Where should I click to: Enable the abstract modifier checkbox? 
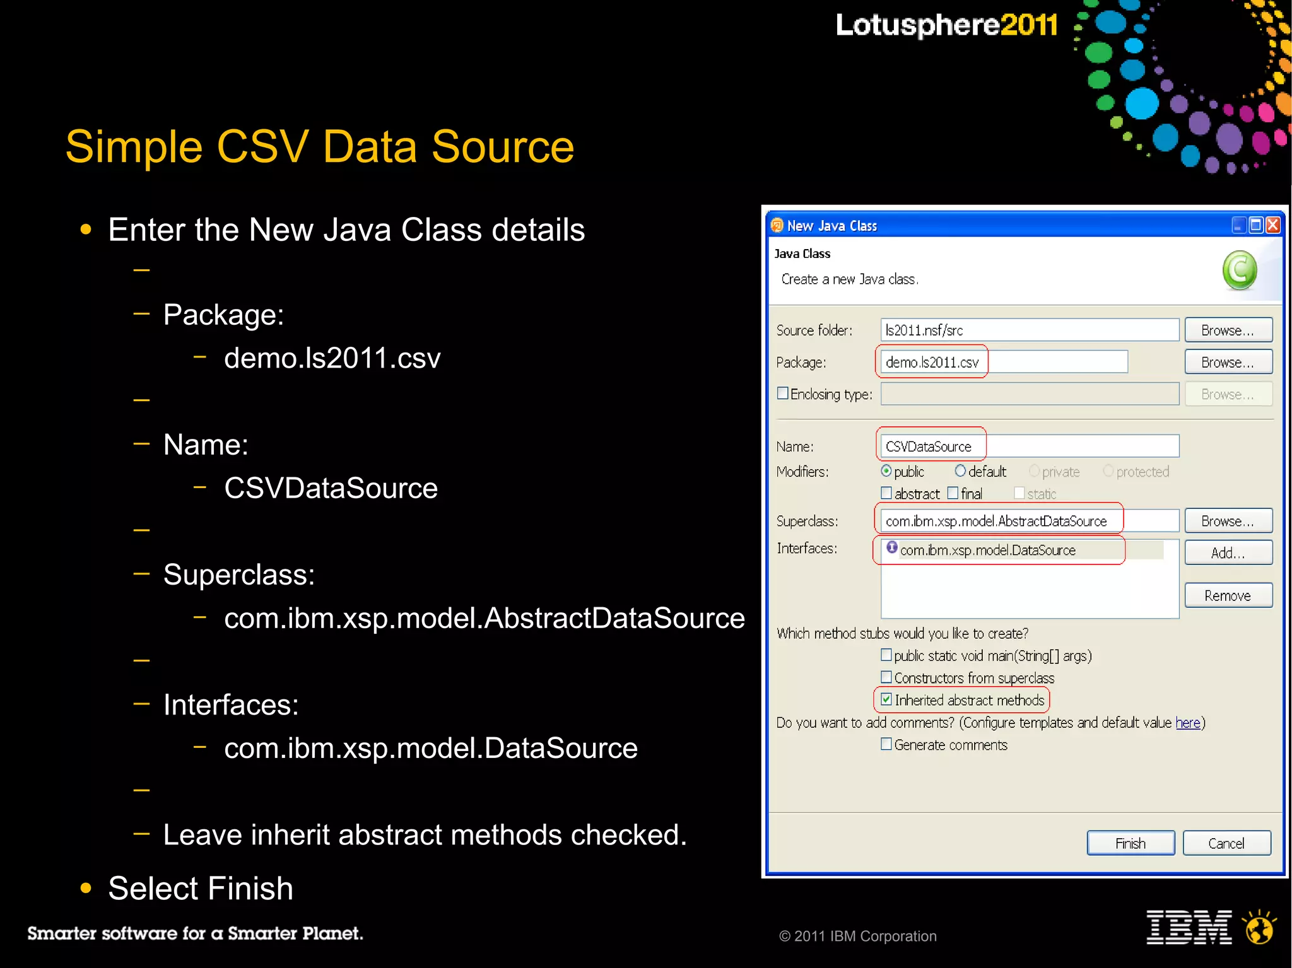886,493
